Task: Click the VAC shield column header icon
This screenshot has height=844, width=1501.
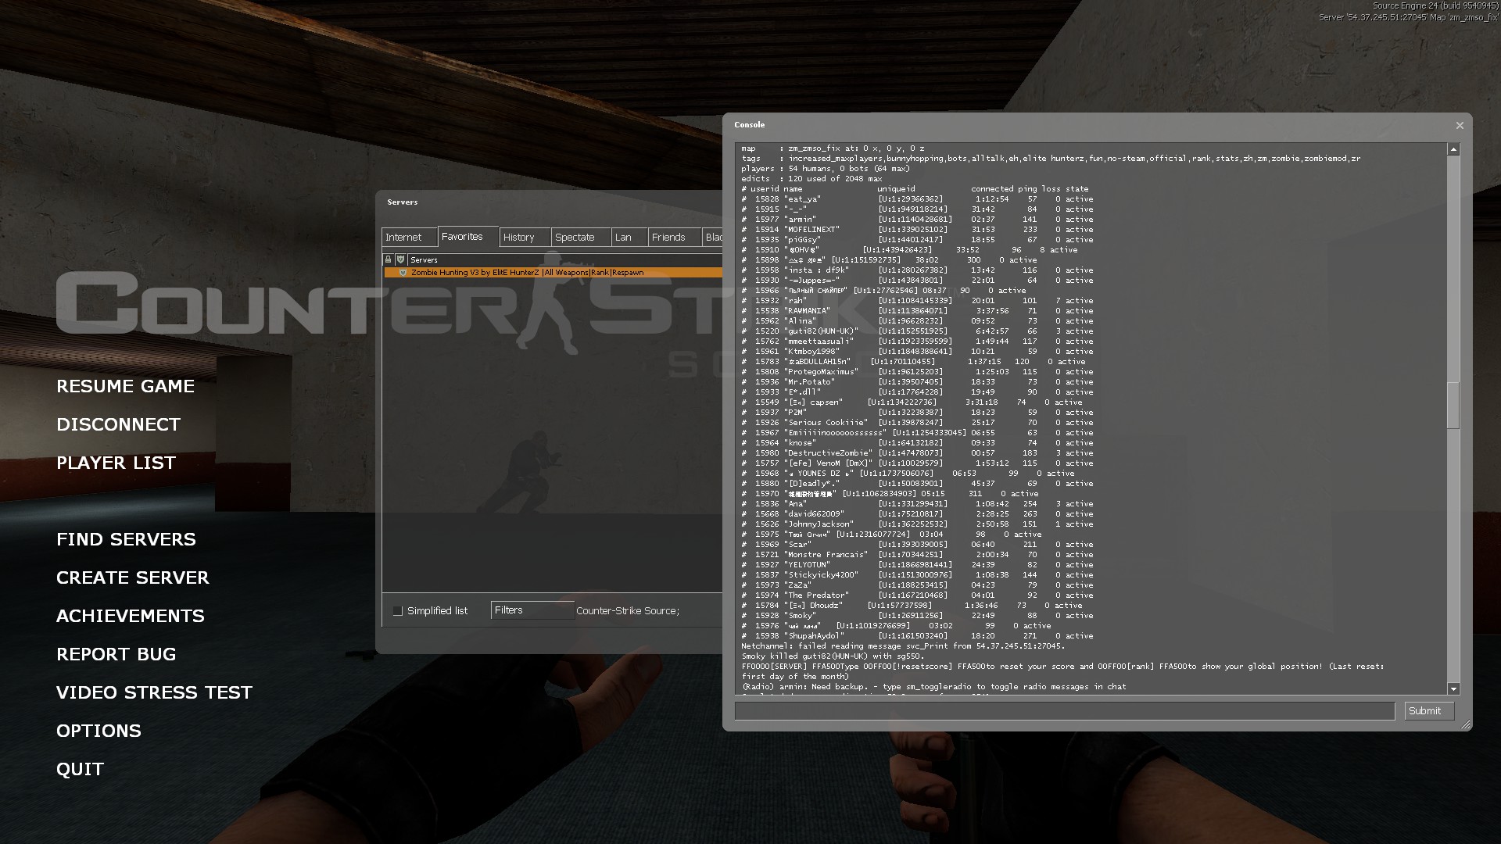Action: 400,259
